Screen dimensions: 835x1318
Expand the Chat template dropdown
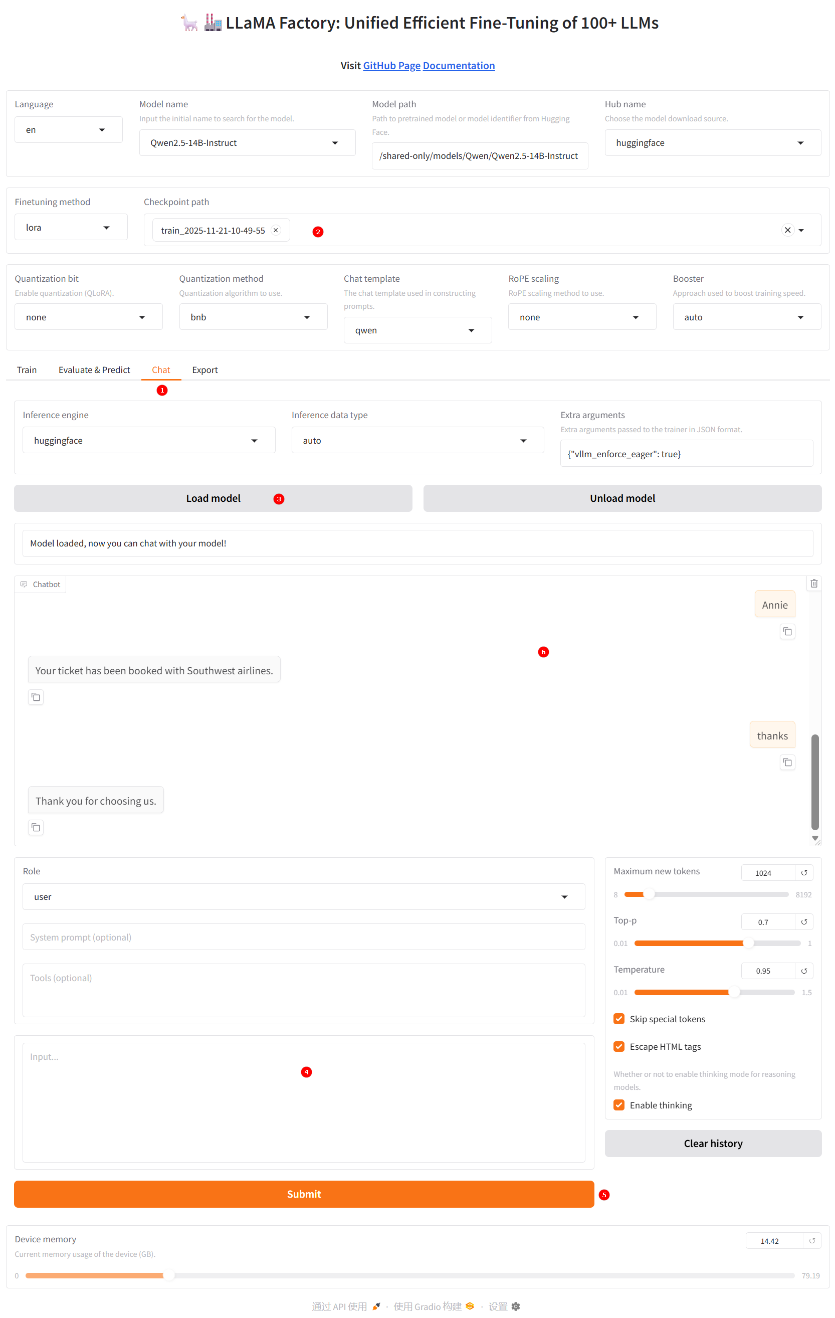(417, 330)
